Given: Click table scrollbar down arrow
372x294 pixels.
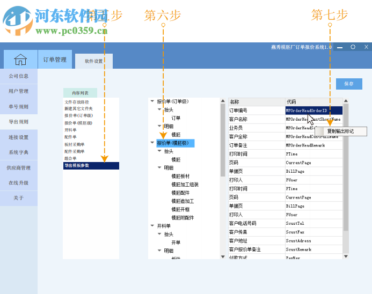Looking at the screenshot, I should click(346, 256).
